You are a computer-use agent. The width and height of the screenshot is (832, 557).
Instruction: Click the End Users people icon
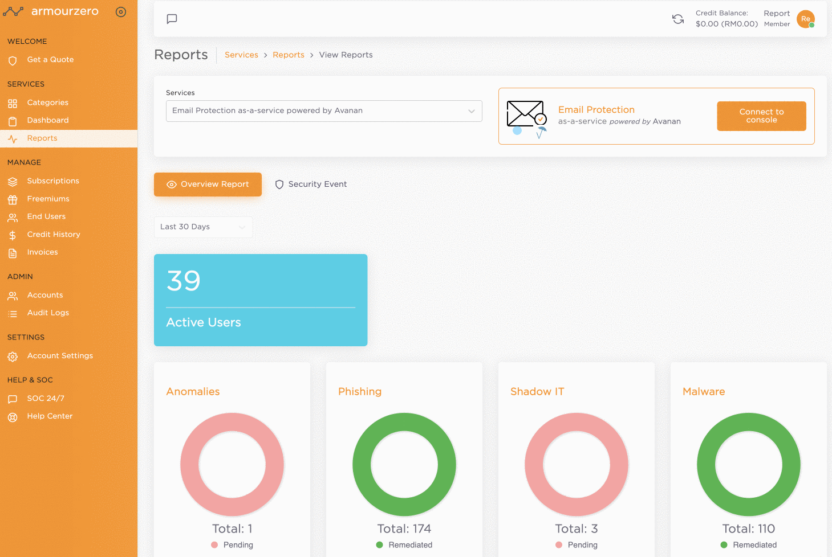[13, 218]
